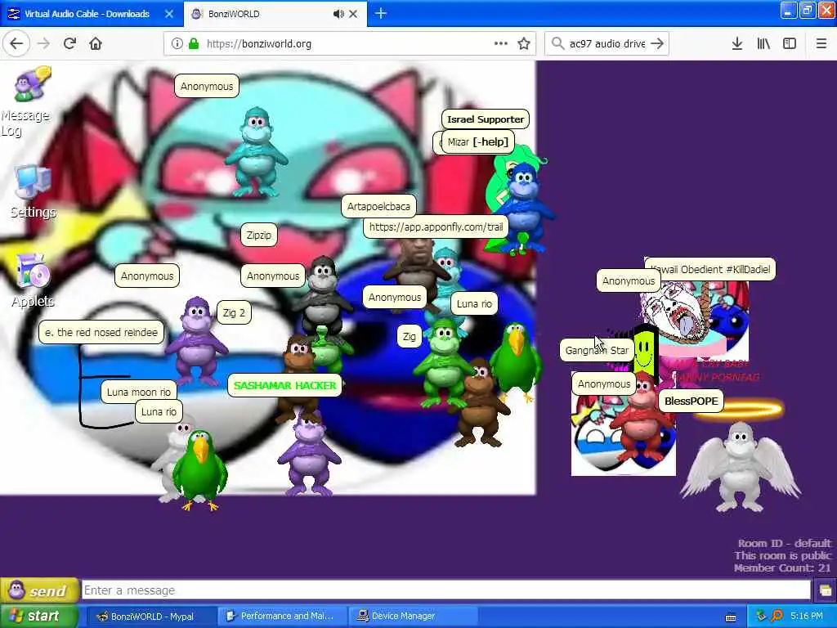Click the Israel Supporter name tag

pos(486,119)
